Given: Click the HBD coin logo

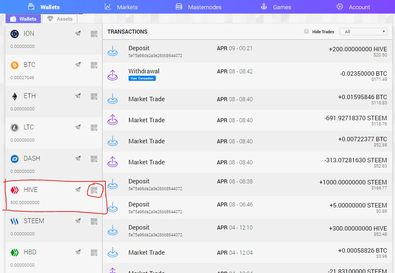Looking at the screenshot, I should (x=15, y=253).
